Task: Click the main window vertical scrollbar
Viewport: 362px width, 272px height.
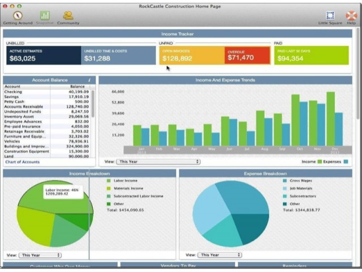Action: click(x=358, y=74)
